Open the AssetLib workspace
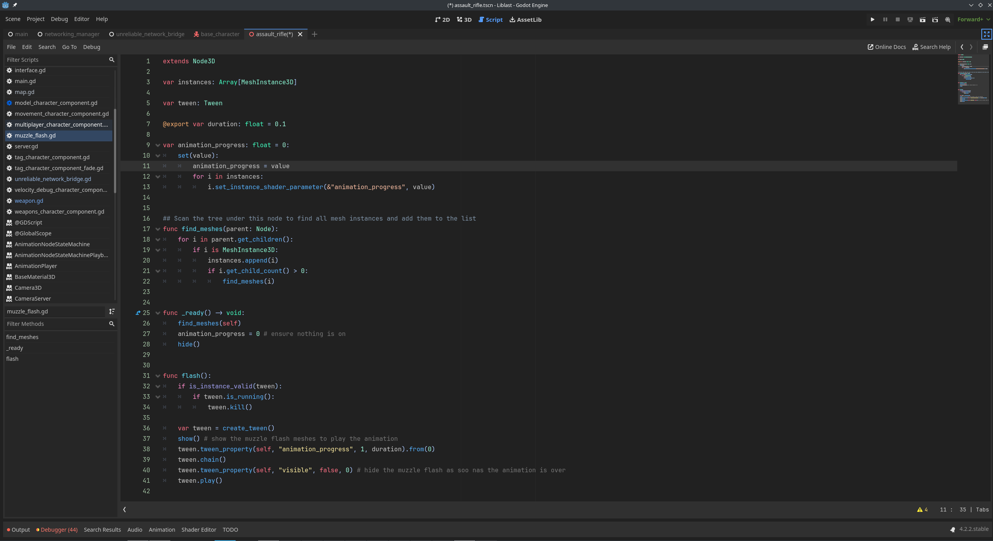Screen dimensions: 993x541 click(x=525, y=19)
